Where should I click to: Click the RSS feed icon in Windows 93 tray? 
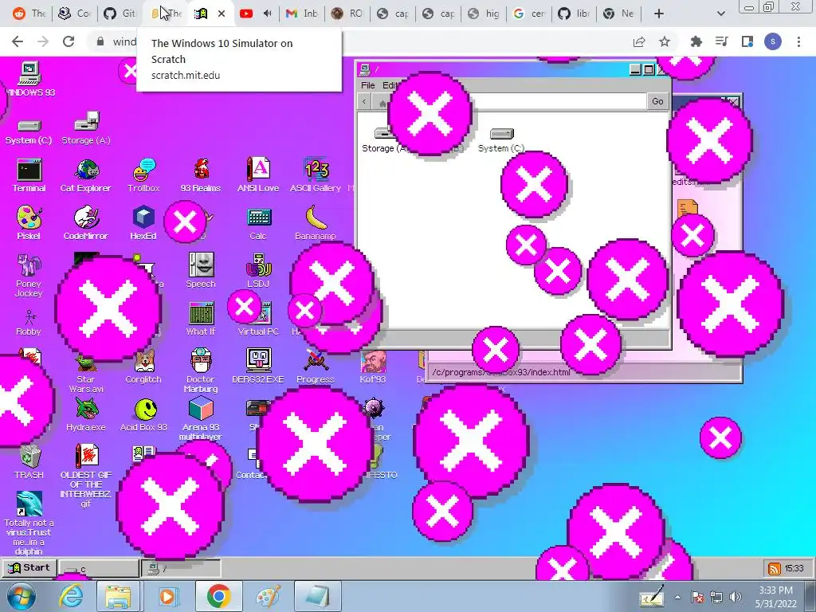(x=775, y=569)
